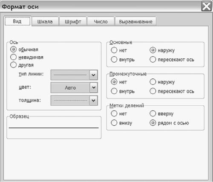Set Метки делений to вверху

tap(153, 113)
